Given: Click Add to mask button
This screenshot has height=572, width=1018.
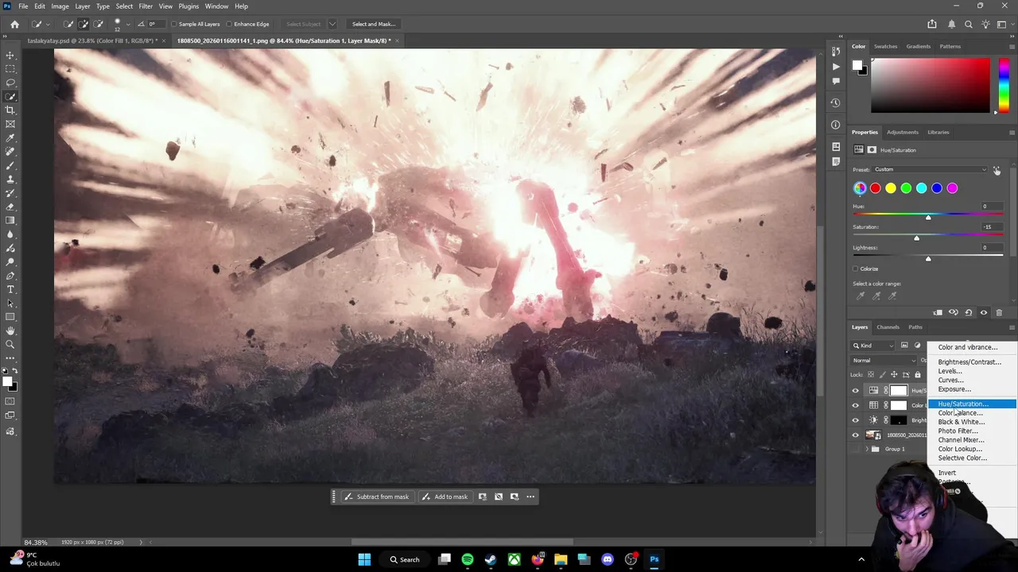Looking at the screenshot, I should click(445, 497).
